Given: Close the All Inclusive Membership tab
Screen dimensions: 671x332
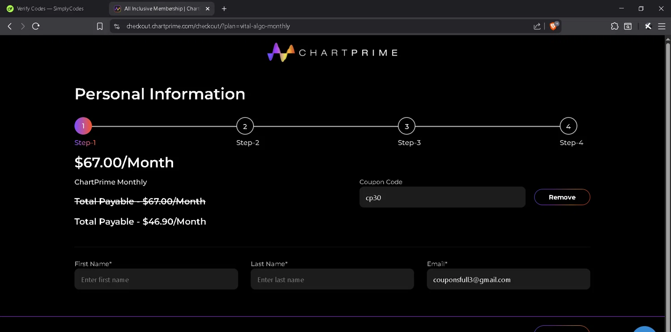Looking at the screenshot, I should [208, 8].
